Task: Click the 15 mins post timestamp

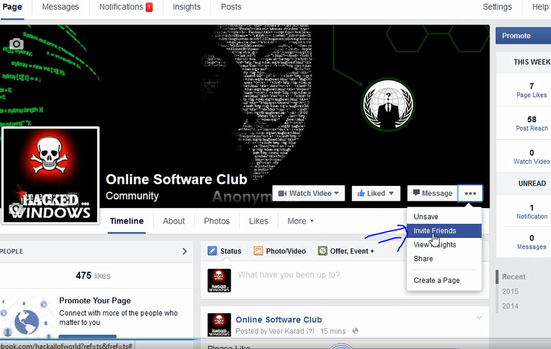Action: [333, 331]
